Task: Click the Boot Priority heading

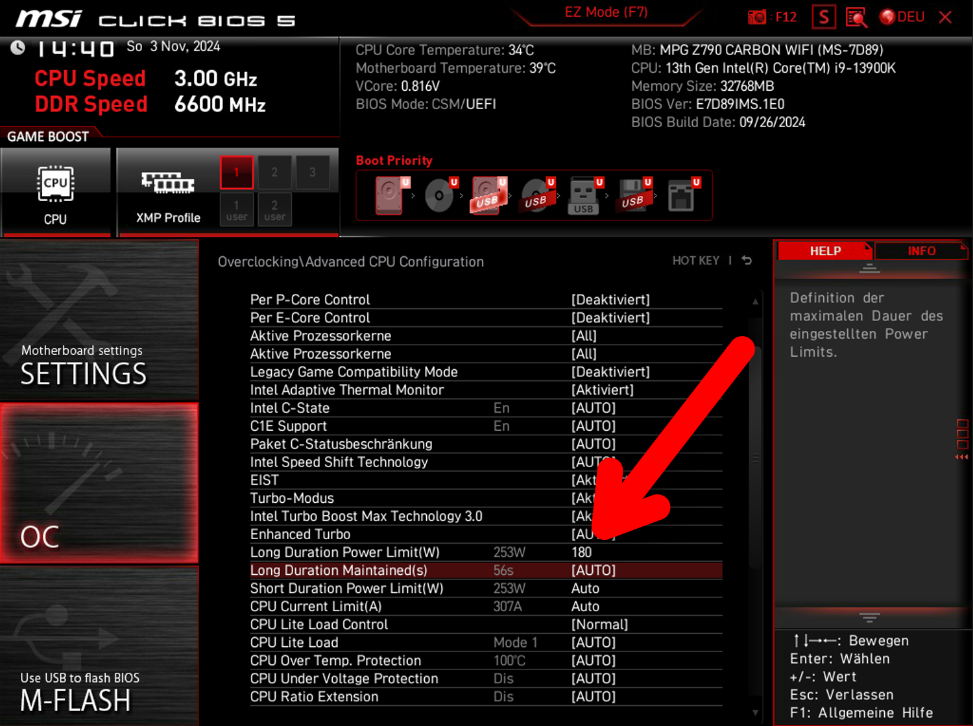Action: pos(394,161)
